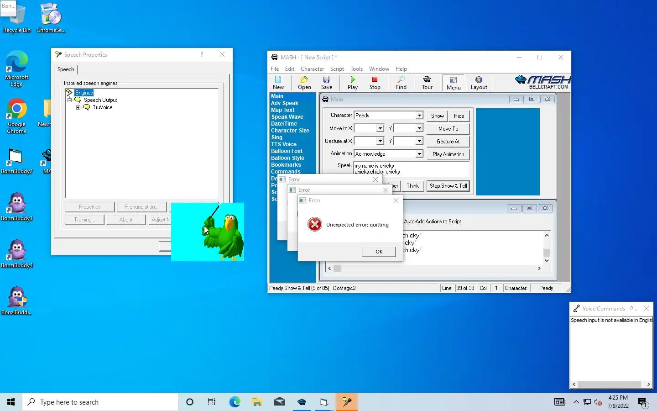
Task: Choose Character Size in the MASH sidebar
Action: (x=290, y=131)
